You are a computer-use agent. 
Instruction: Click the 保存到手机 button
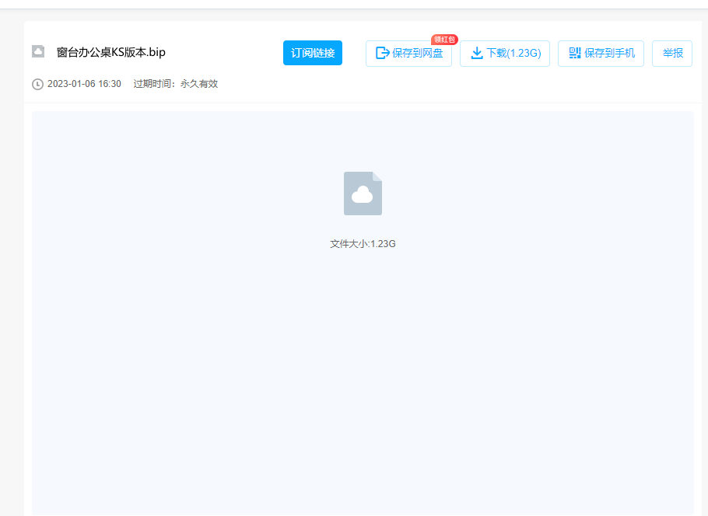(x=601, y=53)
